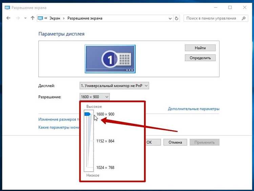Image resolution: width=254 pixels, height=191 pixels.
Task: Go up one level with up arrow
Action: [x=33, y=18]
